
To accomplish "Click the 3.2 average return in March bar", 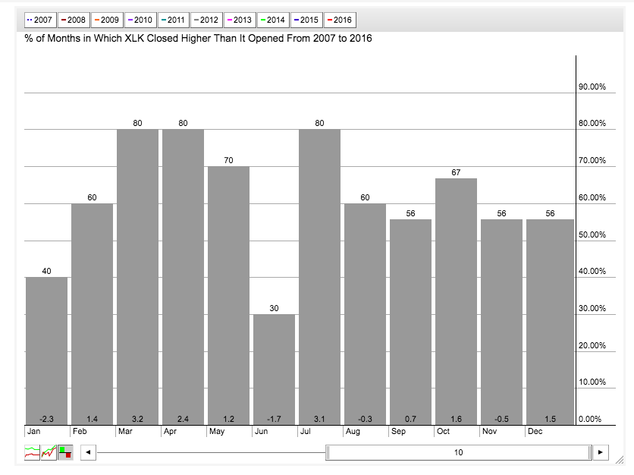I will (x=137, y=419).
